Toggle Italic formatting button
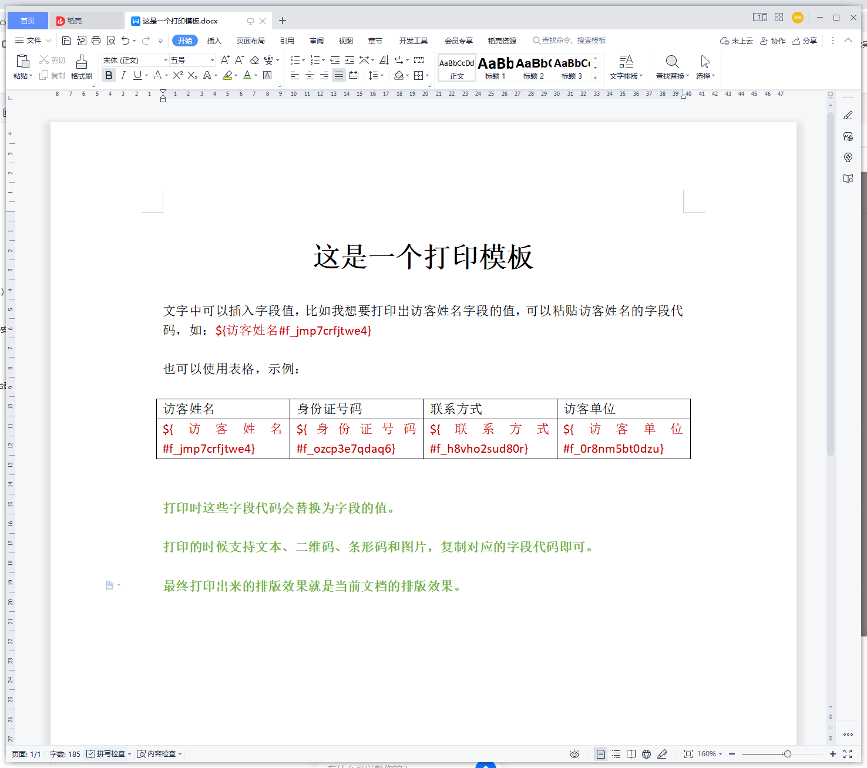867x768 pixels. [123, 75]
